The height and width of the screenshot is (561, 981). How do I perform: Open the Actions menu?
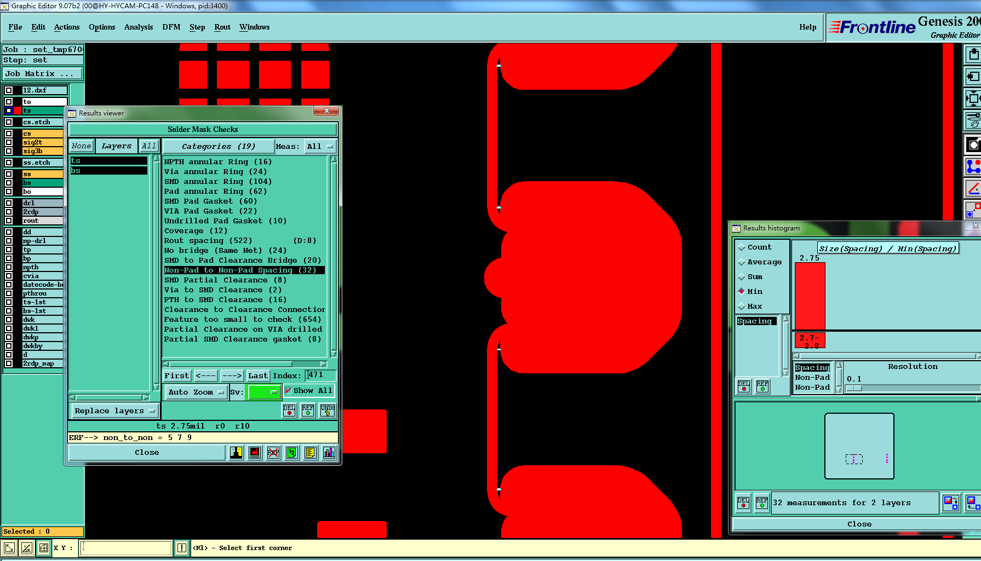[x=67, y=27]
